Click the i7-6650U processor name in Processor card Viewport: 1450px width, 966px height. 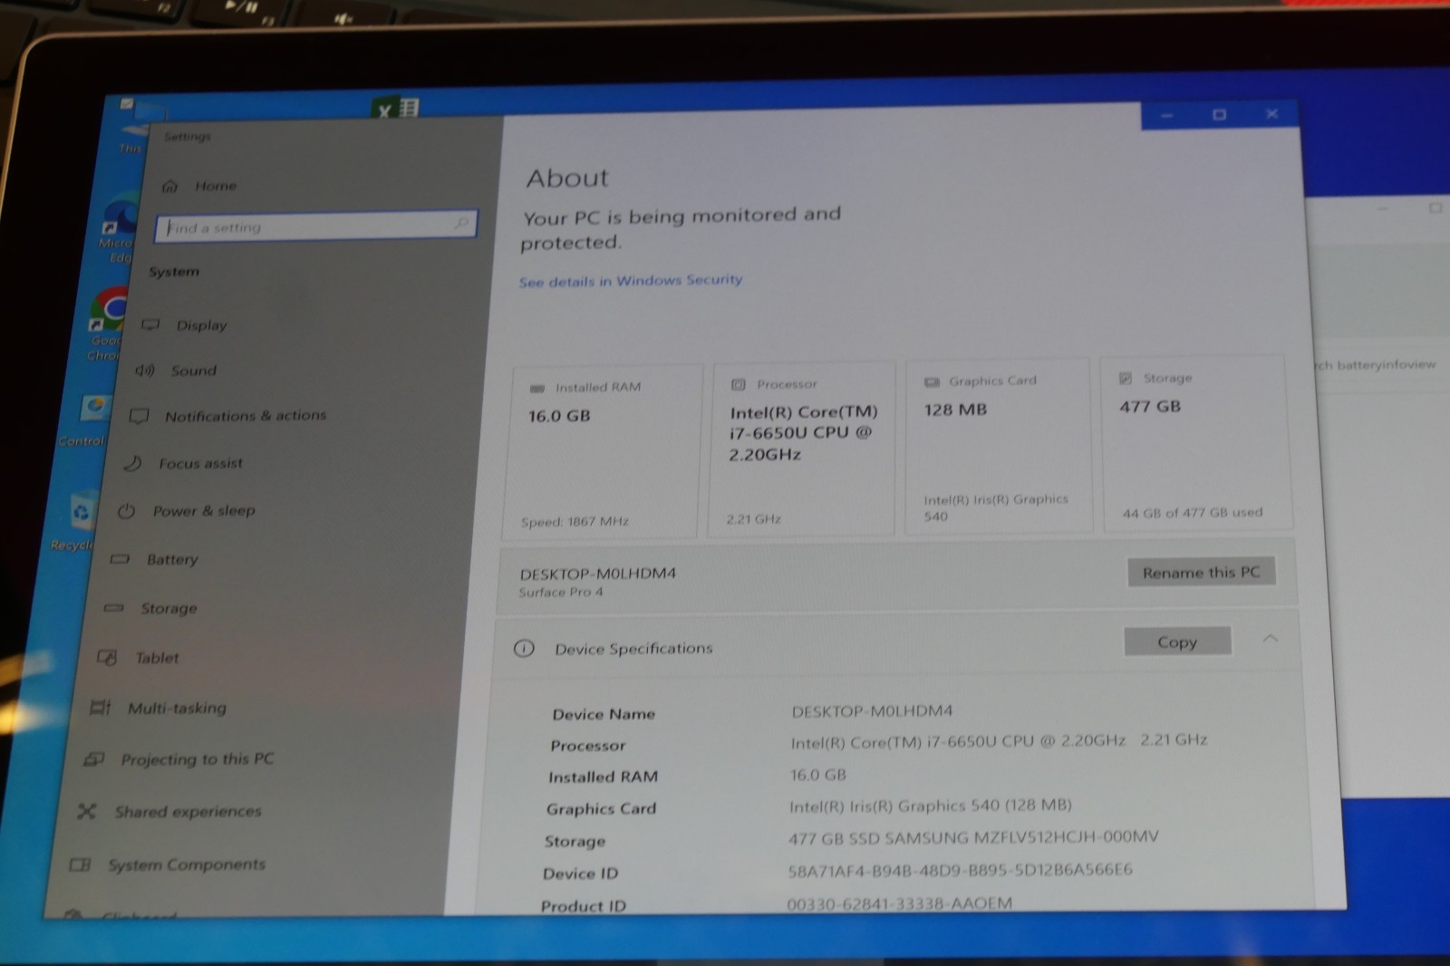click(804, 433)
